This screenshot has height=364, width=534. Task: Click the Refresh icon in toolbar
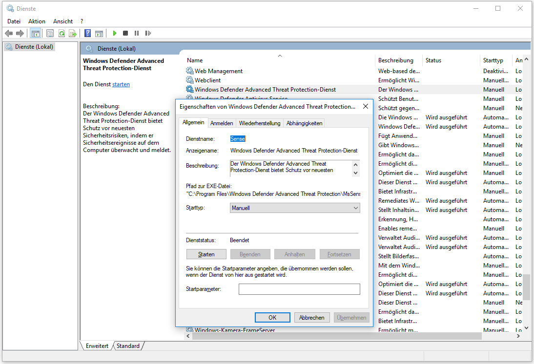[62, 33]
